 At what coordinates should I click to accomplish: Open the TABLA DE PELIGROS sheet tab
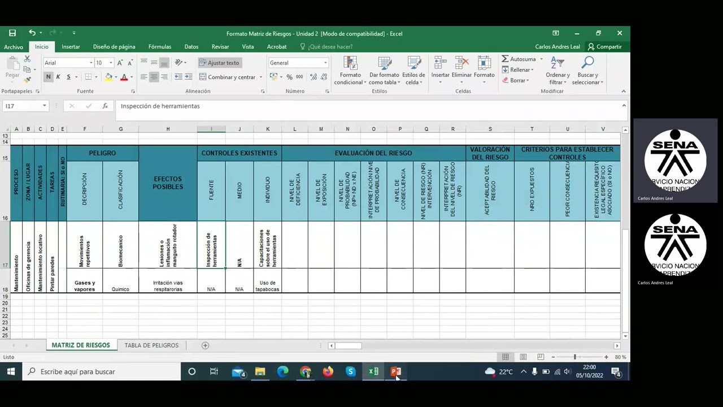(x=151, y=345)
